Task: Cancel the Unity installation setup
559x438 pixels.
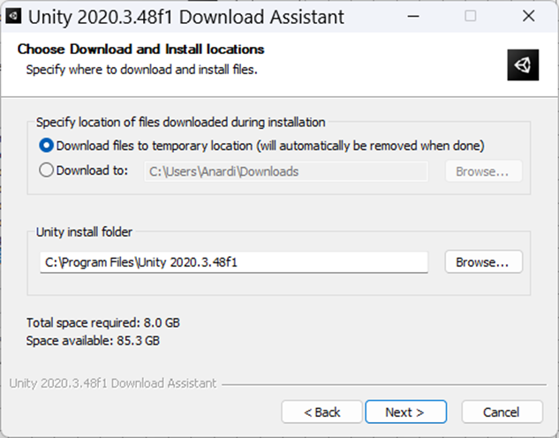Action: click(x=502, y=412)
